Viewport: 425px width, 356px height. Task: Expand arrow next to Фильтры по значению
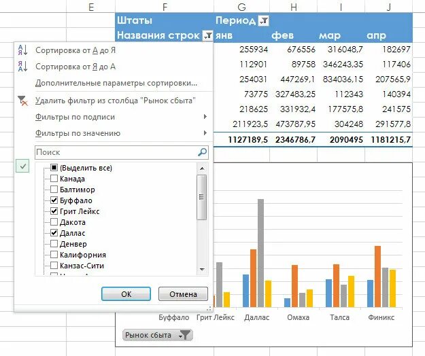tap(205, 133)
